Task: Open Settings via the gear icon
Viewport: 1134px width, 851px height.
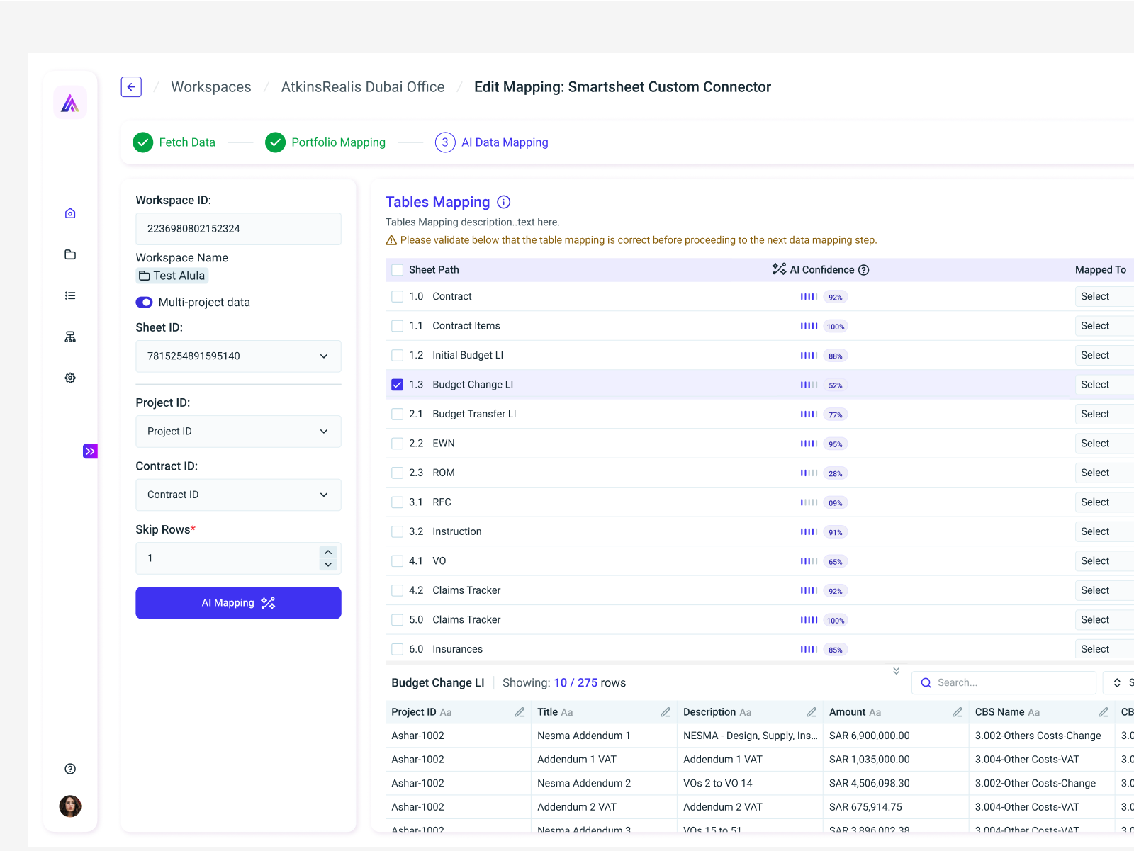Action: point(69,378)
